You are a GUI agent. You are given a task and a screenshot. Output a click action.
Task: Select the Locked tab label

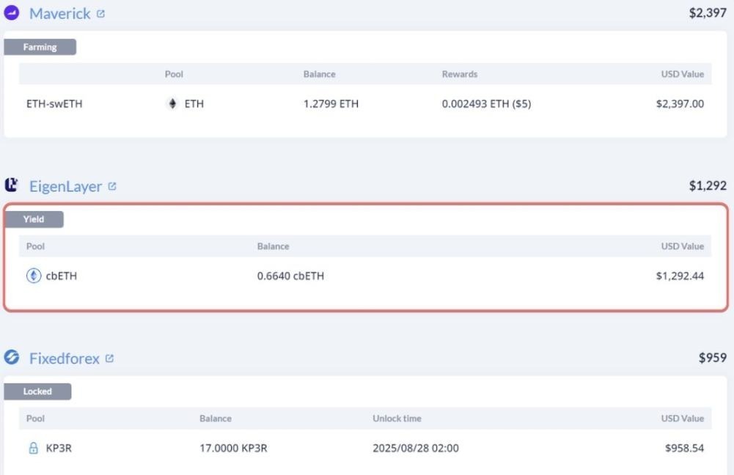(x=37, y=391)
